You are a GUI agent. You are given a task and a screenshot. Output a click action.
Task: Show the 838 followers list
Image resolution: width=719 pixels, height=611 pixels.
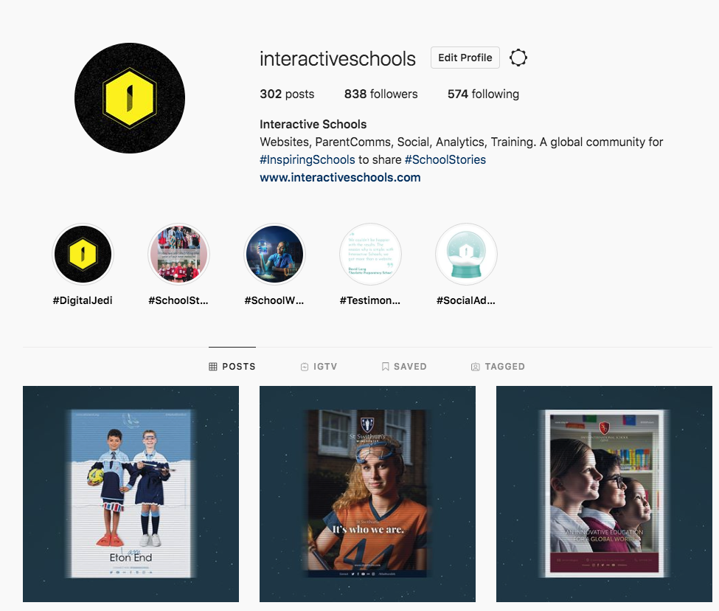tap(381, 94)
